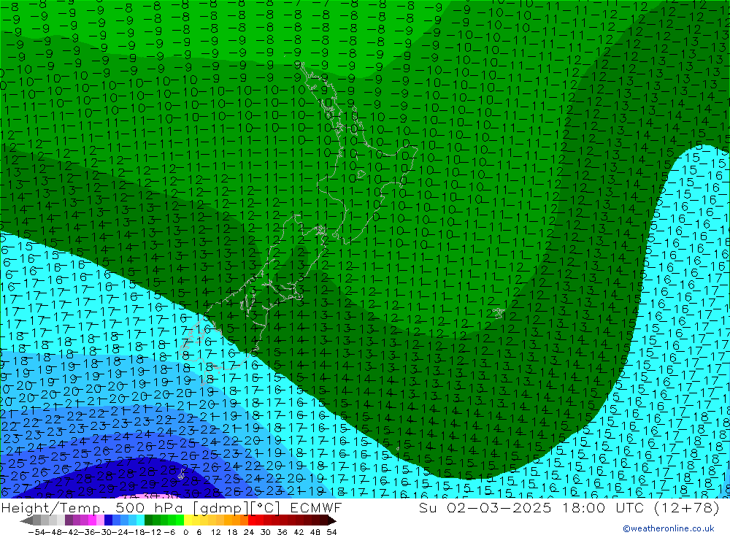This screenshot has height=535, width=730.
Task: Click the chart title 'Height/Temp. 500 hPa'
Action: (x=93, y=507)
